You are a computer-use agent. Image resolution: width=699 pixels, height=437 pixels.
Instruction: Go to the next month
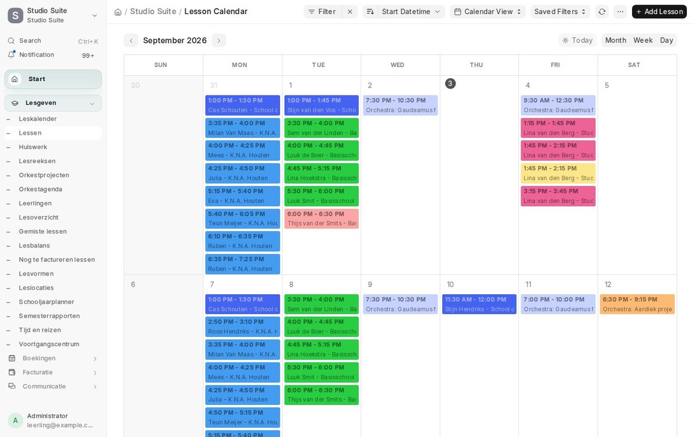(219, 40)
